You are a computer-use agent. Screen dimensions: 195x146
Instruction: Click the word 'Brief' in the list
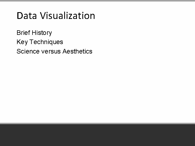pyautogui.click(x=23, y=33)
